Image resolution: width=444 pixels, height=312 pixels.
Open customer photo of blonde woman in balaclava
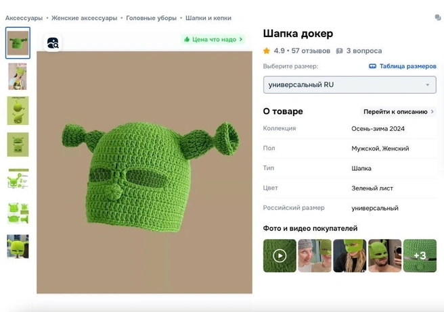point(350,256)
